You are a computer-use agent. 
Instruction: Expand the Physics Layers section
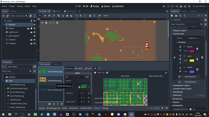[x=180, y=30]
